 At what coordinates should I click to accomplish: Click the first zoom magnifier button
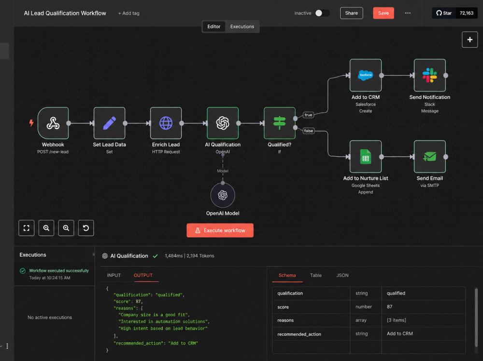click(46, 228)
